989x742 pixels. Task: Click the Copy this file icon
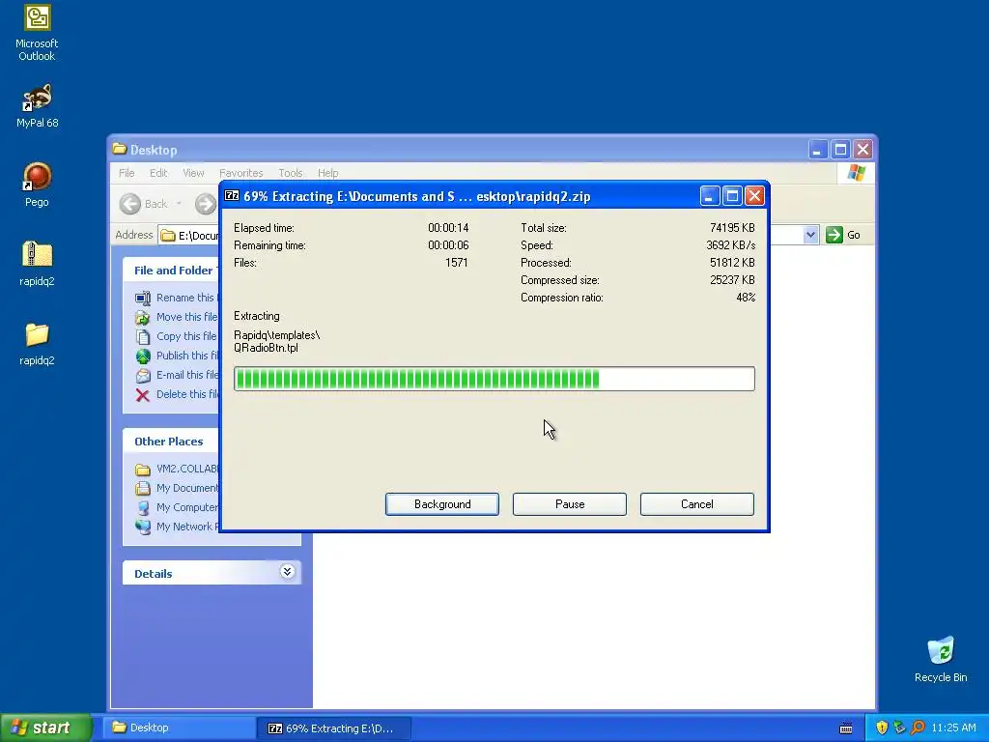click(x=143, y=336)
